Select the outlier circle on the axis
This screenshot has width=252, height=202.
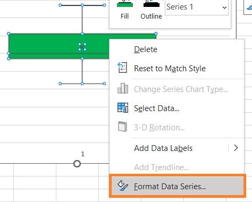point(77,164)
